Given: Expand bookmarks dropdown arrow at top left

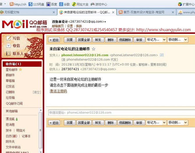Looking at the screenshot, I should pyautogui.click(x=5, y=4).
